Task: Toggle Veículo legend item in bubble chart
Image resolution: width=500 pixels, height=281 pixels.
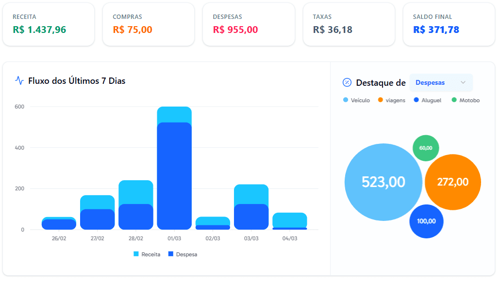Action: tap(356, 100)
